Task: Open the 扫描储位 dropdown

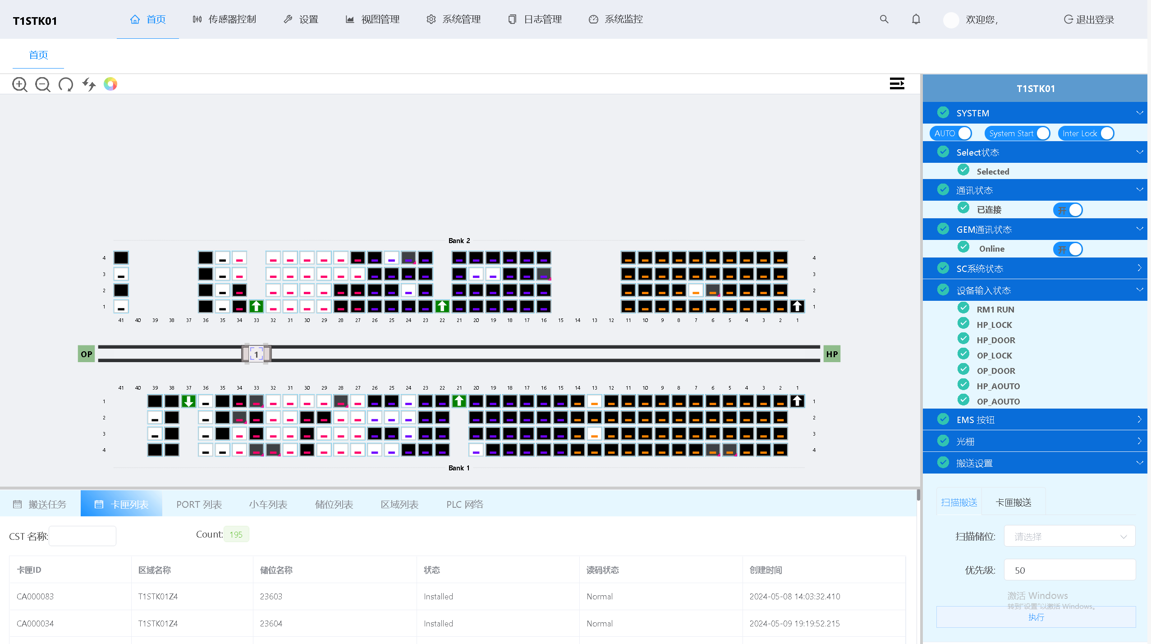Action: 1069,536
